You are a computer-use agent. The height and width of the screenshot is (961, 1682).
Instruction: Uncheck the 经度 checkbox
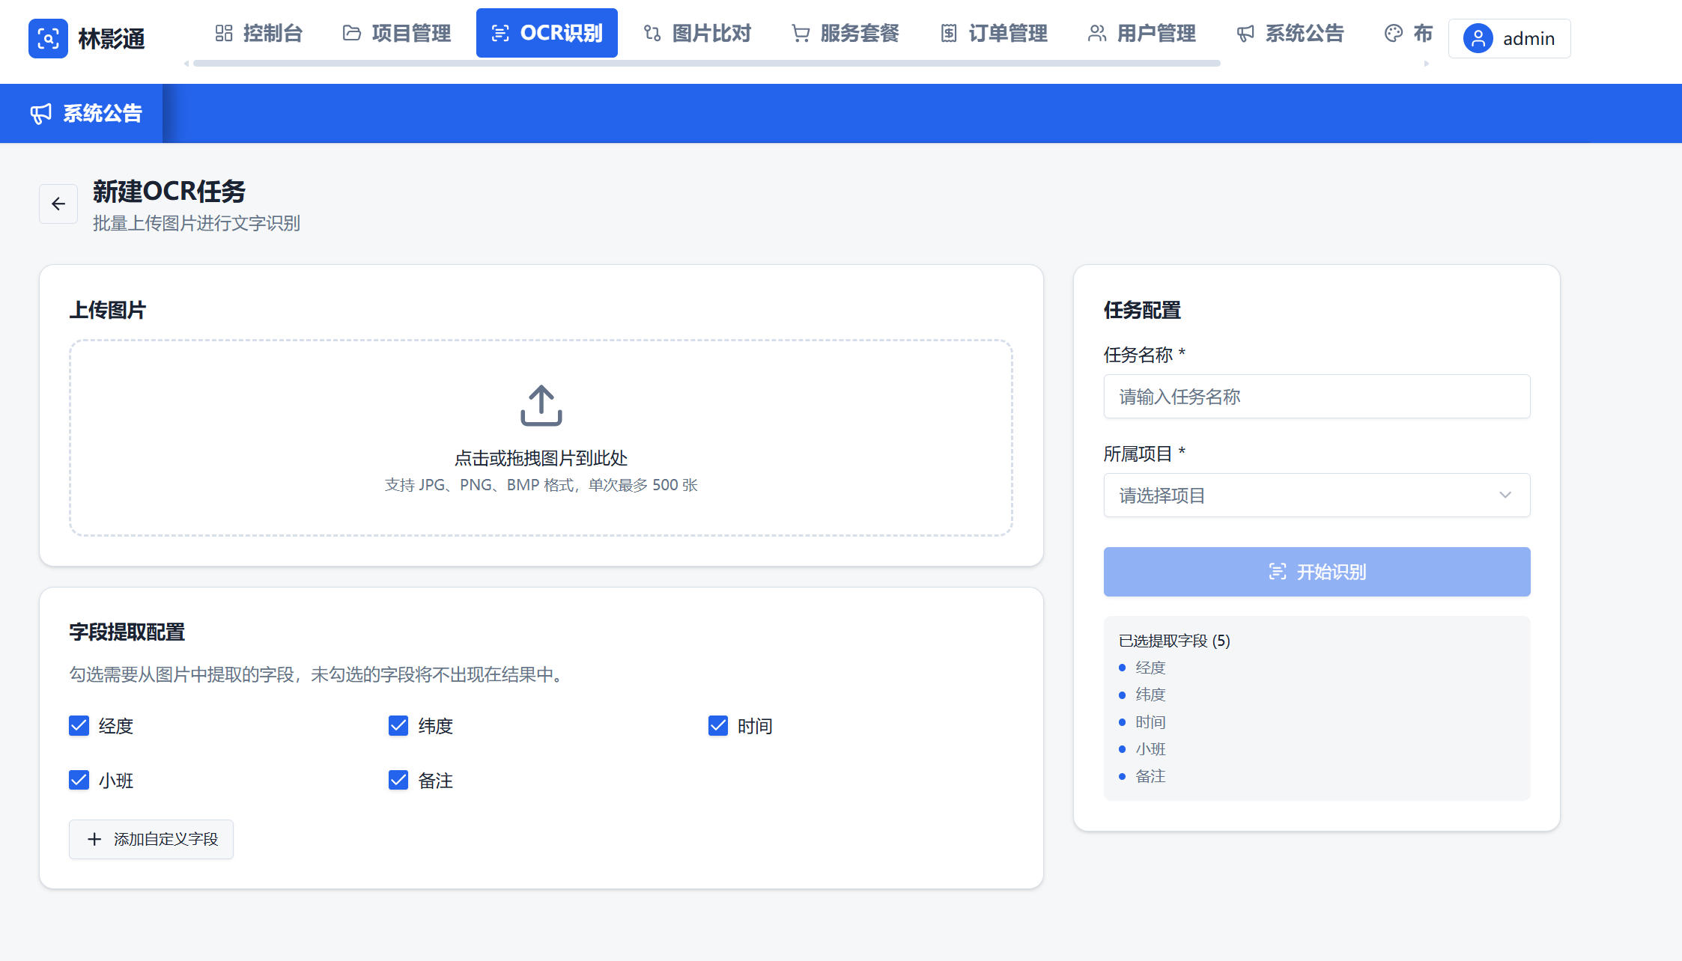tap(79, 726)
